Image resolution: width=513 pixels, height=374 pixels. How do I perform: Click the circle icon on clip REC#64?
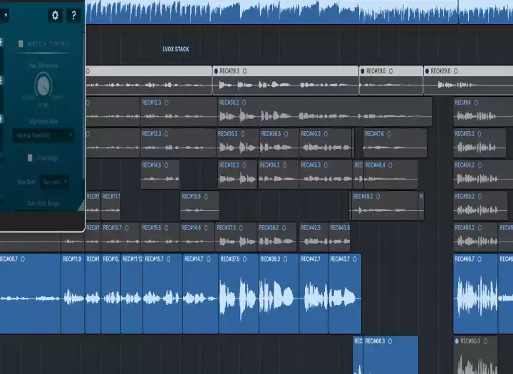(476, 103)
